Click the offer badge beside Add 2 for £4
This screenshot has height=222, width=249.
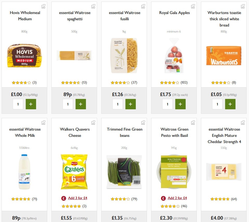163,198
